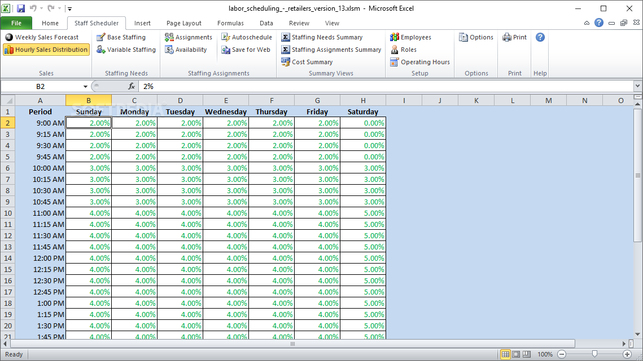
Task: Click Save in Quick Access Toolbar
Action: (x=20, y=8)
